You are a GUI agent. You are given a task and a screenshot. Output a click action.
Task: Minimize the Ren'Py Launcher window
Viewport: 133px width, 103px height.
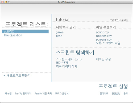pyautogui.click(x=6, y=2)
